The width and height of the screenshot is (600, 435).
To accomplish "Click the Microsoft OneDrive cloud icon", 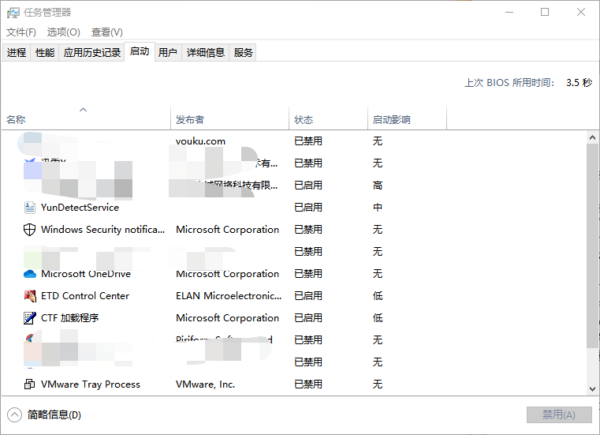I will pyautogui.click(x=30, y=274).
